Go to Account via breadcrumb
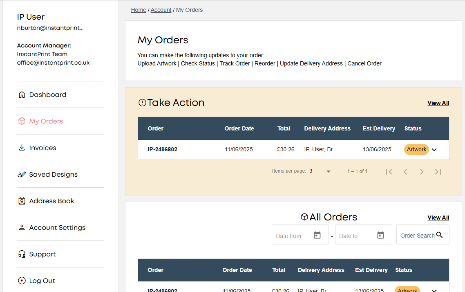 161,10
